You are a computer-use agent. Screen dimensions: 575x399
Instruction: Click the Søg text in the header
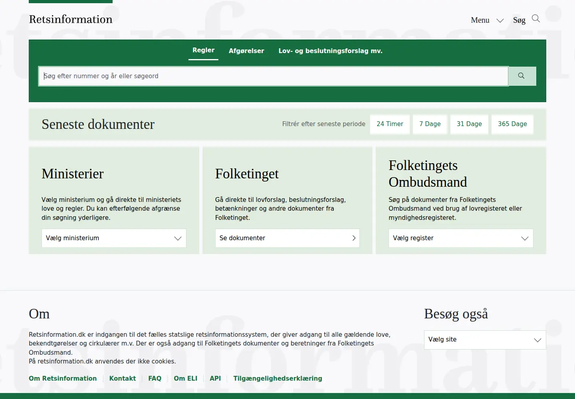[x=519, y=20]
